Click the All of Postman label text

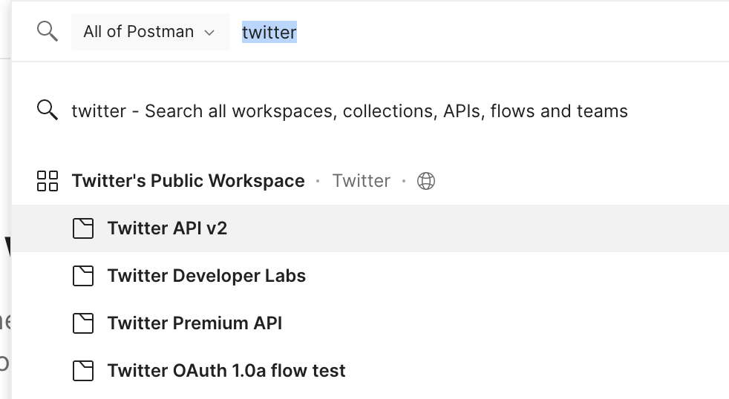tap(139, 32)
